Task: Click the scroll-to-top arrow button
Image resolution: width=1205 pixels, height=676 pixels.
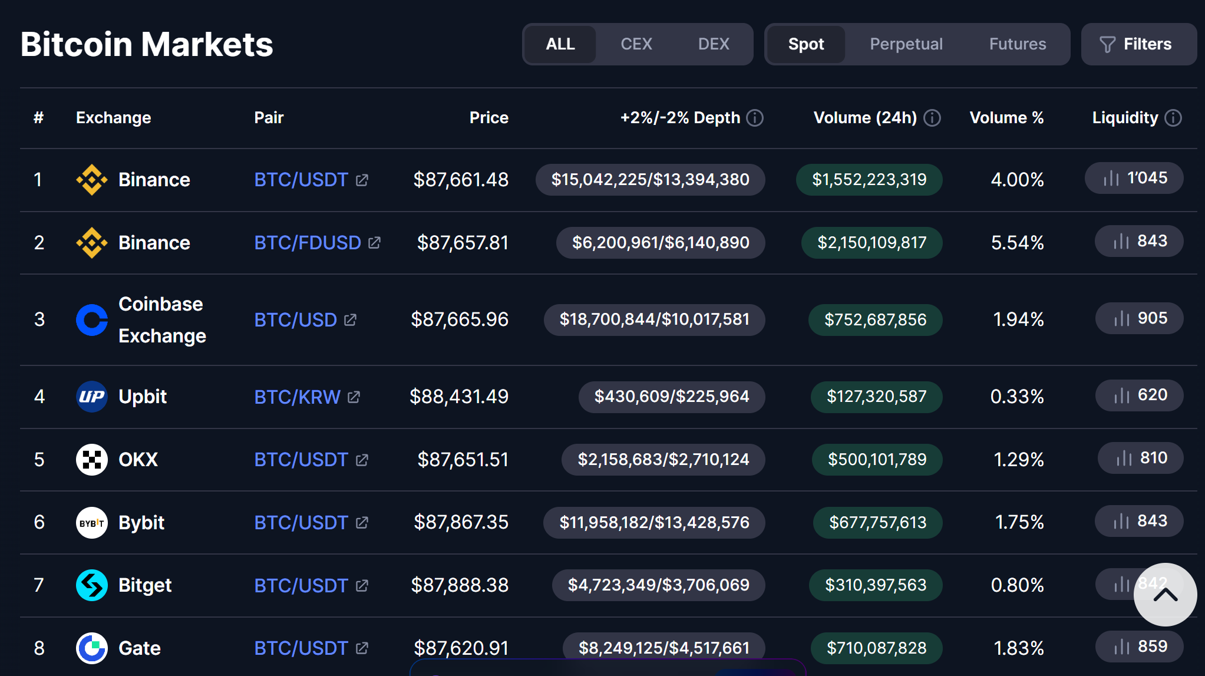Action: [x=1164, y=595]
